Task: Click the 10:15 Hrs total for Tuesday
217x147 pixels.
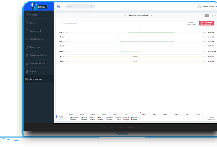Action: pyautogui.click(x=211, y=37)
